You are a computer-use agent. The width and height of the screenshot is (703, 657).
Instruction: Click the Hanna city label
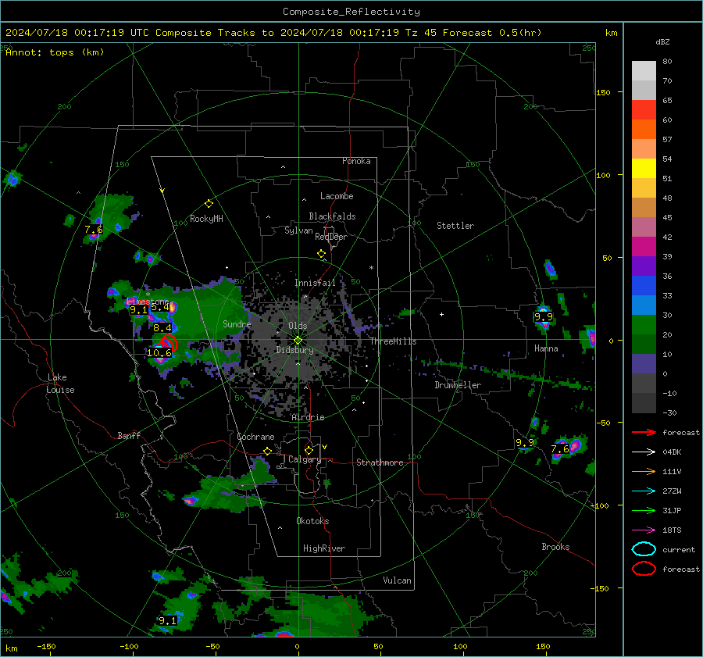546,348
